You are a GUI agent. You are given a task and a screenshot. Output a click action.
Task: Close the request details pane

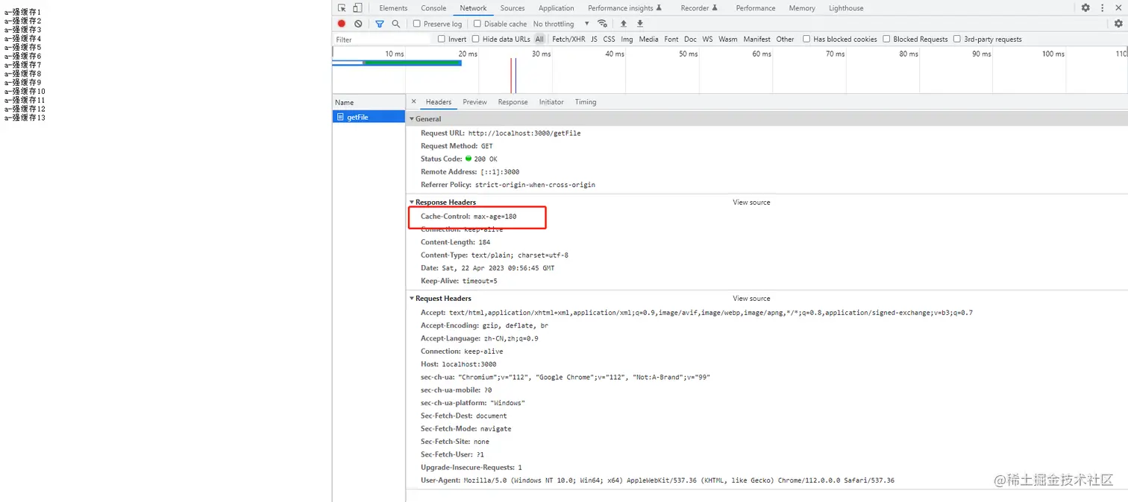[x=414, y=101]
